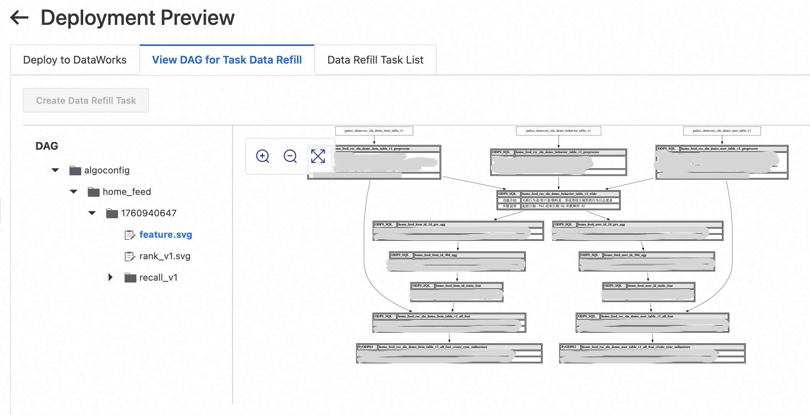
Task: Open the rank_v1.svg file
Action: (165, 256)
